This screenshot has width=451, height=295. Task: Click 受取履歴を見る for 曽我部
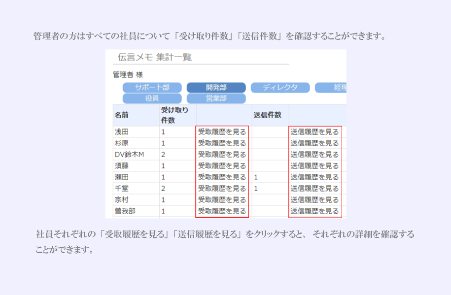222,211
